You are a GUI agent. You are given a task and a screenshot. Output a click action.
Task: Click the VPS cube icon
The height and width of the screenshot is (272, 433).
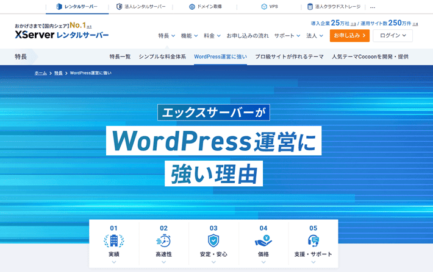(264, 7)
